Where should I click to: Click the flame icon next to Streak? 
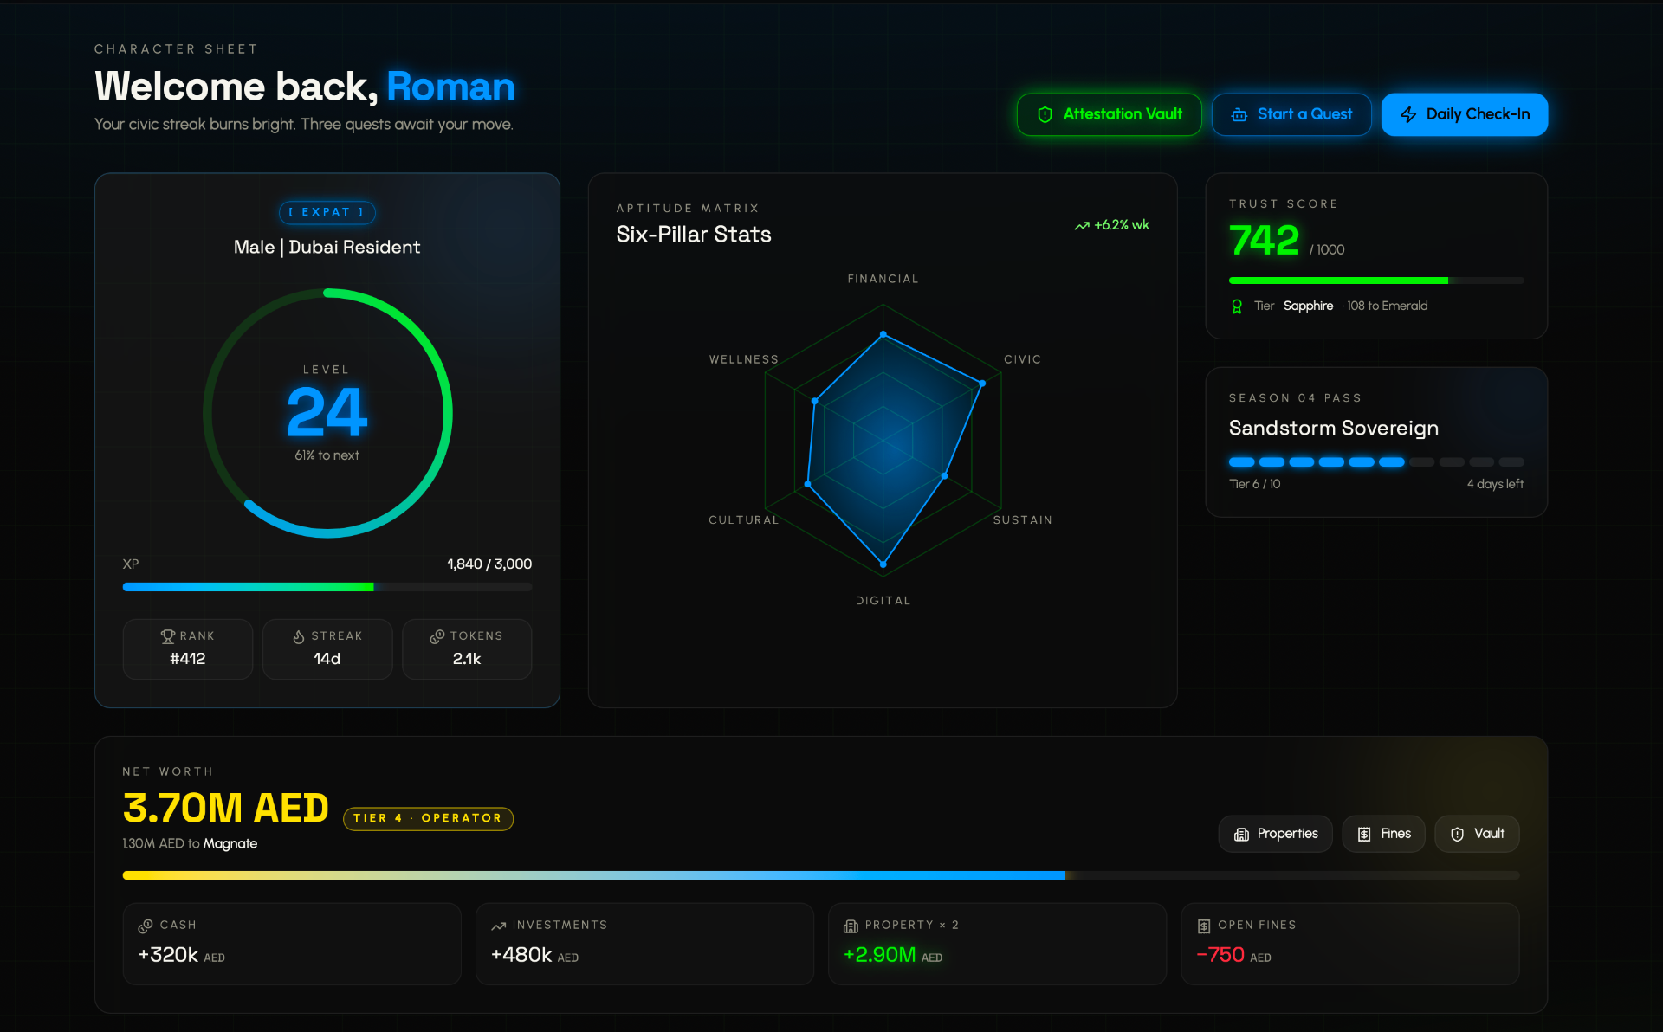[299, 636]
